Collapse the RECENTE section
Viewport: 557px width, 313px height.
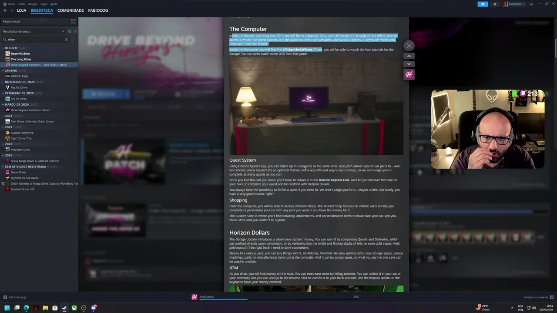pyautogui.click(x=3, y=48)
